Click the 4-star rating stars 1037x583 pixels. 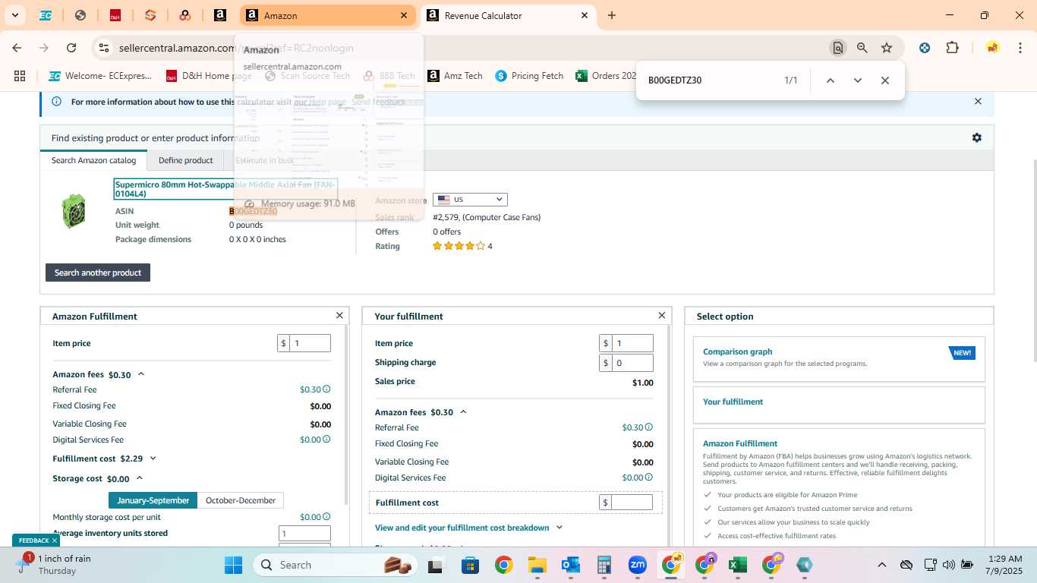(x=459, y=246)
